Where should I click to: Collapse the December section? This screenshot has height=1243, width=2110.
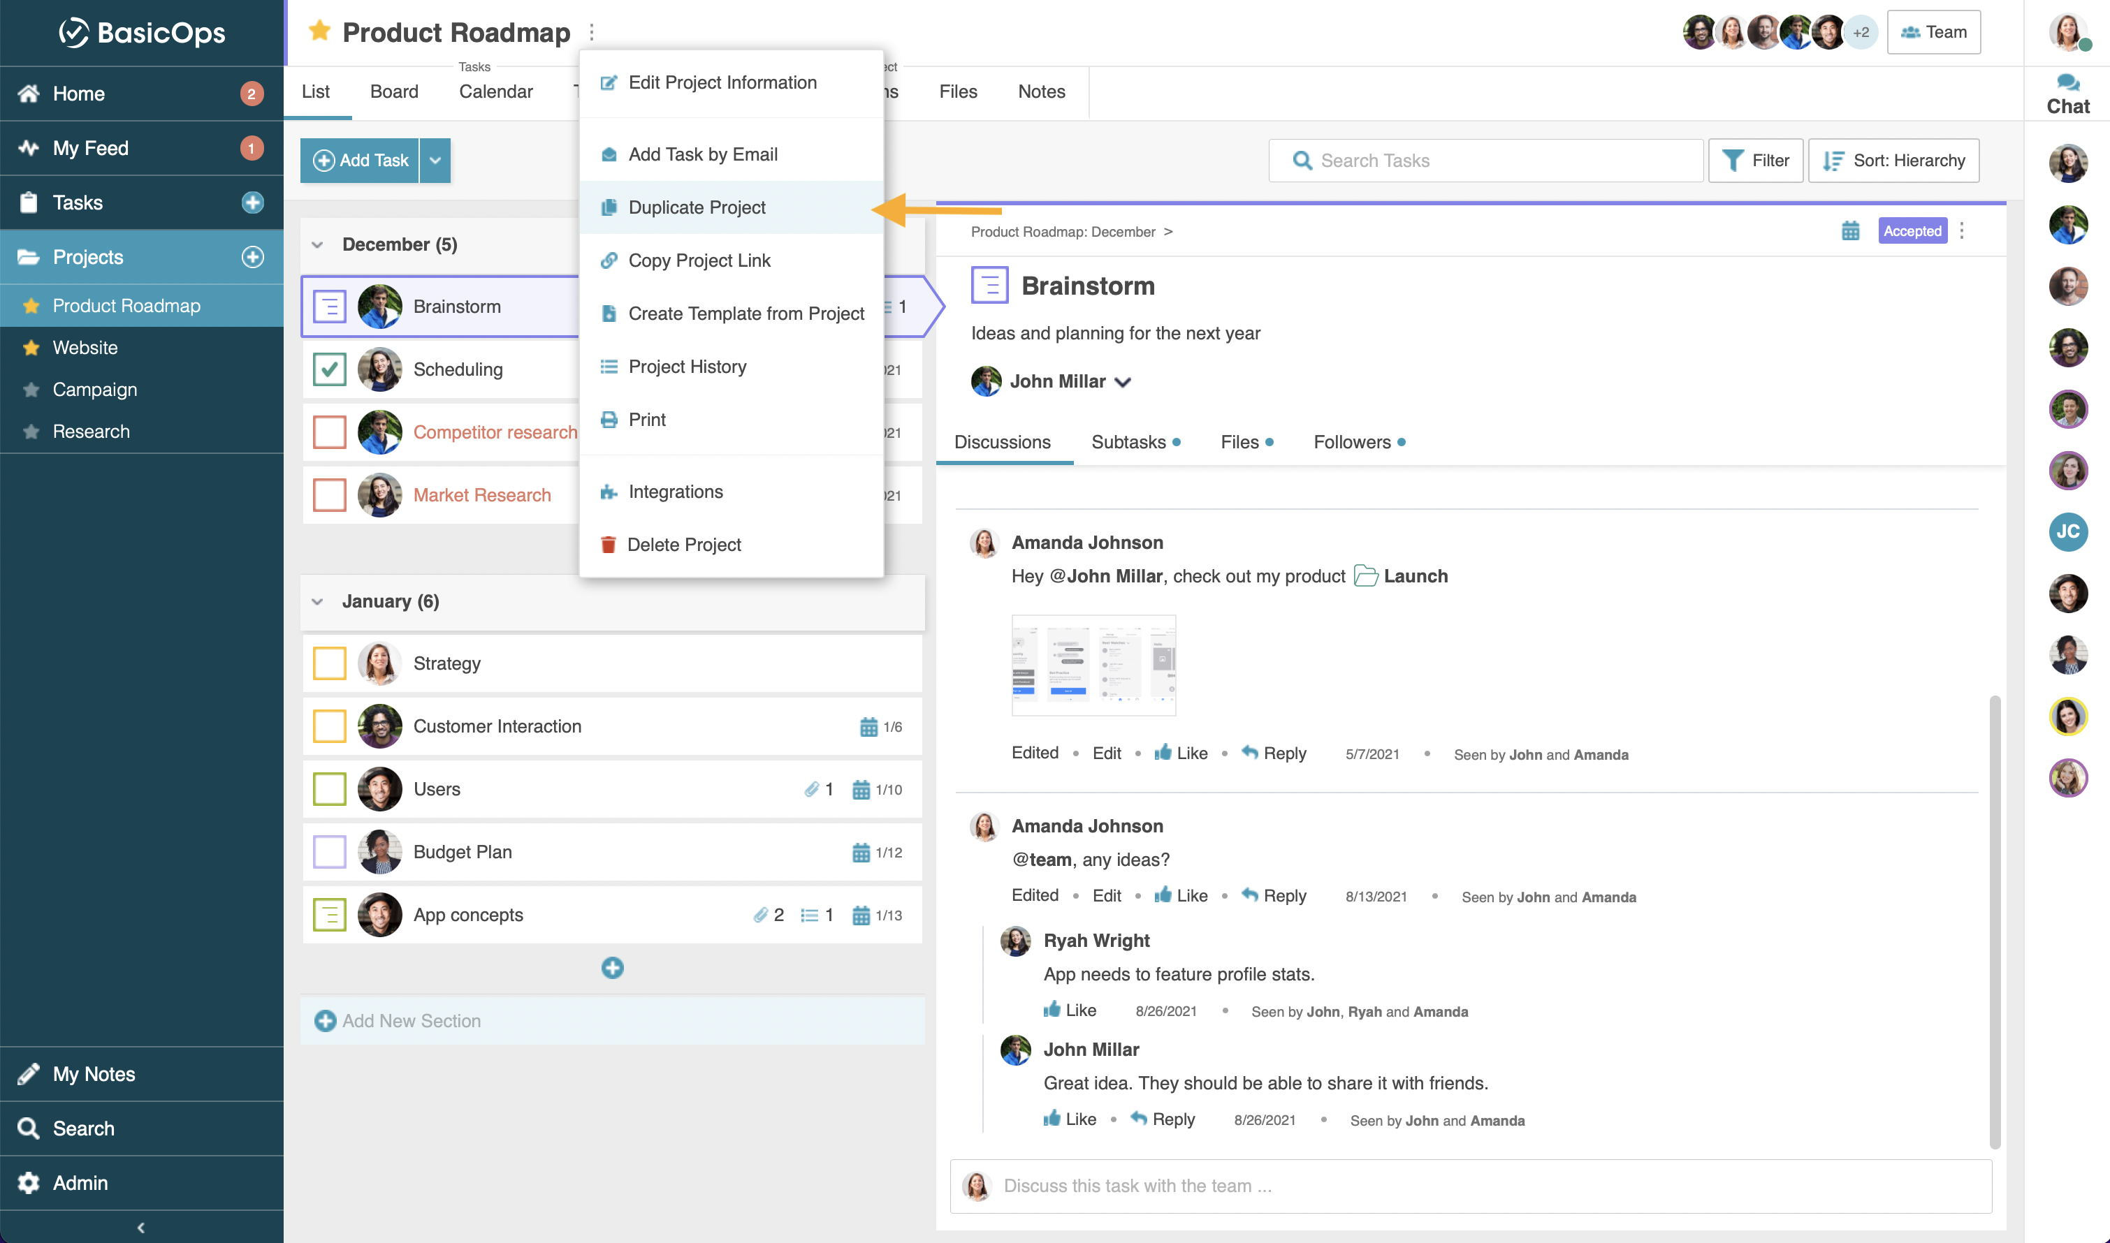point(318,244)
